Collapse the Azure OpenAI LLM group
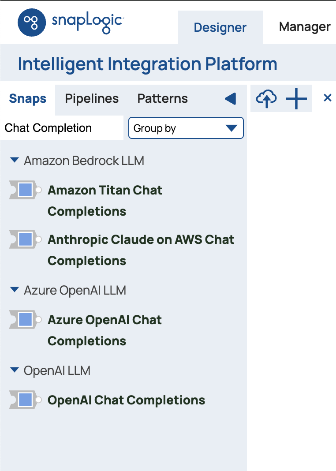336x471 pixels. [15, 290]
